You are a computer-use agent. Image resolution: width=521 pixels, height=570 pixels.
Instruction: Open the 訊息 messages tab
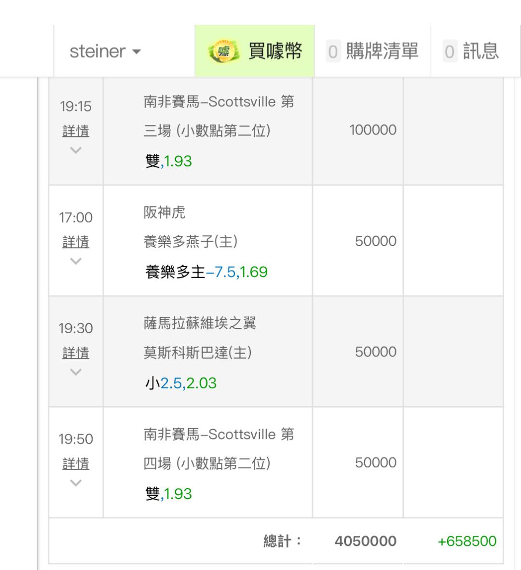pos(480,51)
